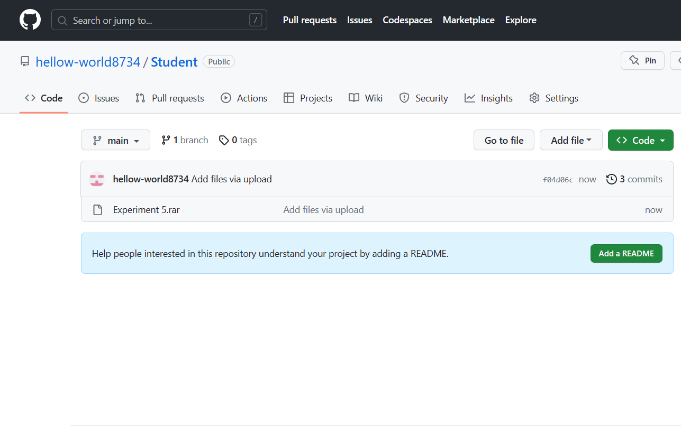This screenshot has width=681, height=435.
Task: Switch to the repository Pull requests tab
Action: (x=169, y=98)
